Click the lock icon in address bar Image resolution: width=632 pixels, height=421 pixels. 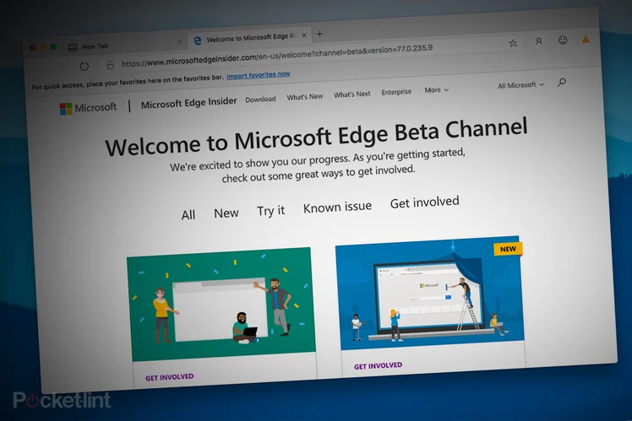[110, 64]
